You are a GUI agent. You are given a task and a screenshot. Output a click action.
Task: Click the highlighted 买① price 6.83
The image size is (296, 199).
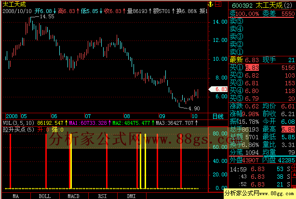click(252, 68)
